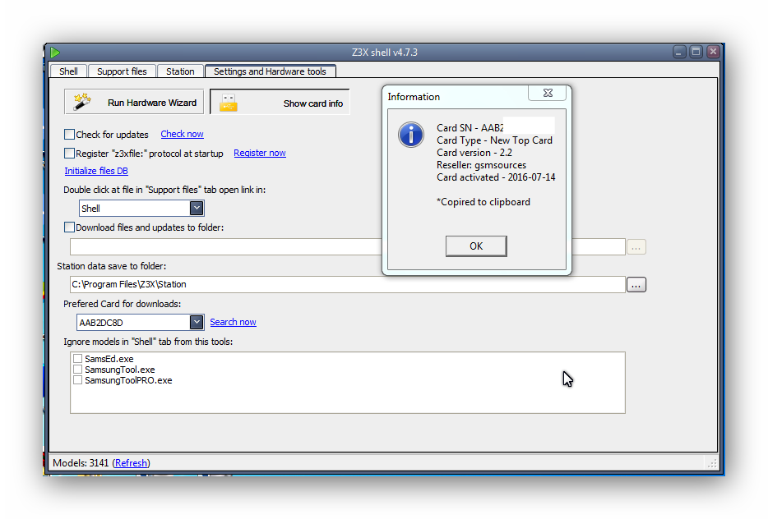This screenshot has width=768, height=519.
Task: Check the SamsungTool.exe ignore checkbox
Action: tap(77, 370)
